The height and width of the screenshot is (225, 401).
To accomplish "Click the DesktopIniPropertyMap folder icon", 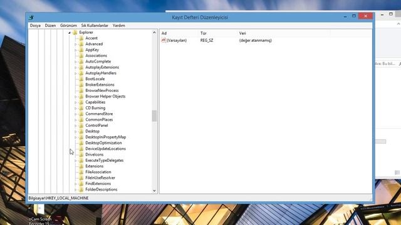I will (81, 137).
